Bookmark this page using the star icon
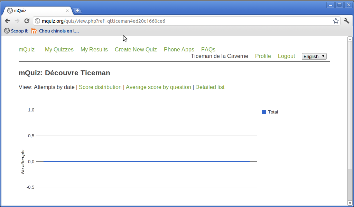 click(336, 21)
